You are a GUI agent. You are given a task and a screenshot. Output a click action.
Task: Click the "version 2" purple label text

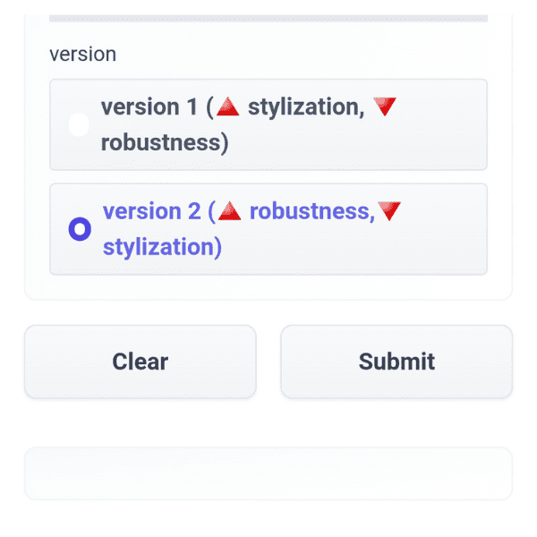point(152,211)
